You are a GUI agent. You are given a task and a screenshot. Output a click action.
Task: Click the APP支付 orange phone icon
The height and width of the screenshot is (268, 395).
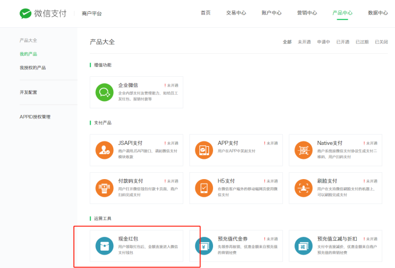point(204,150)
